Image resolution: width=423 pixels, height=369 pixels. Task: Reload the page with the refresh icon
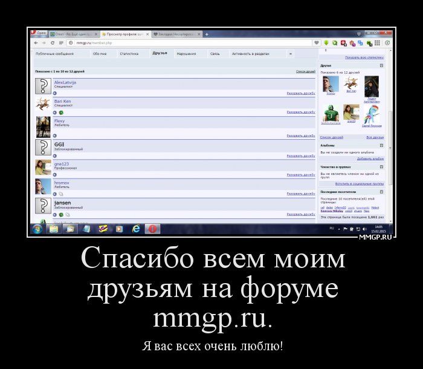(x=53, y=43)
